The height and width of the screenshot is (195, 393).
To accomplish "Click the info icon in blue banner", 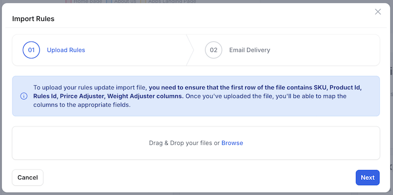I will coord(24,96).
